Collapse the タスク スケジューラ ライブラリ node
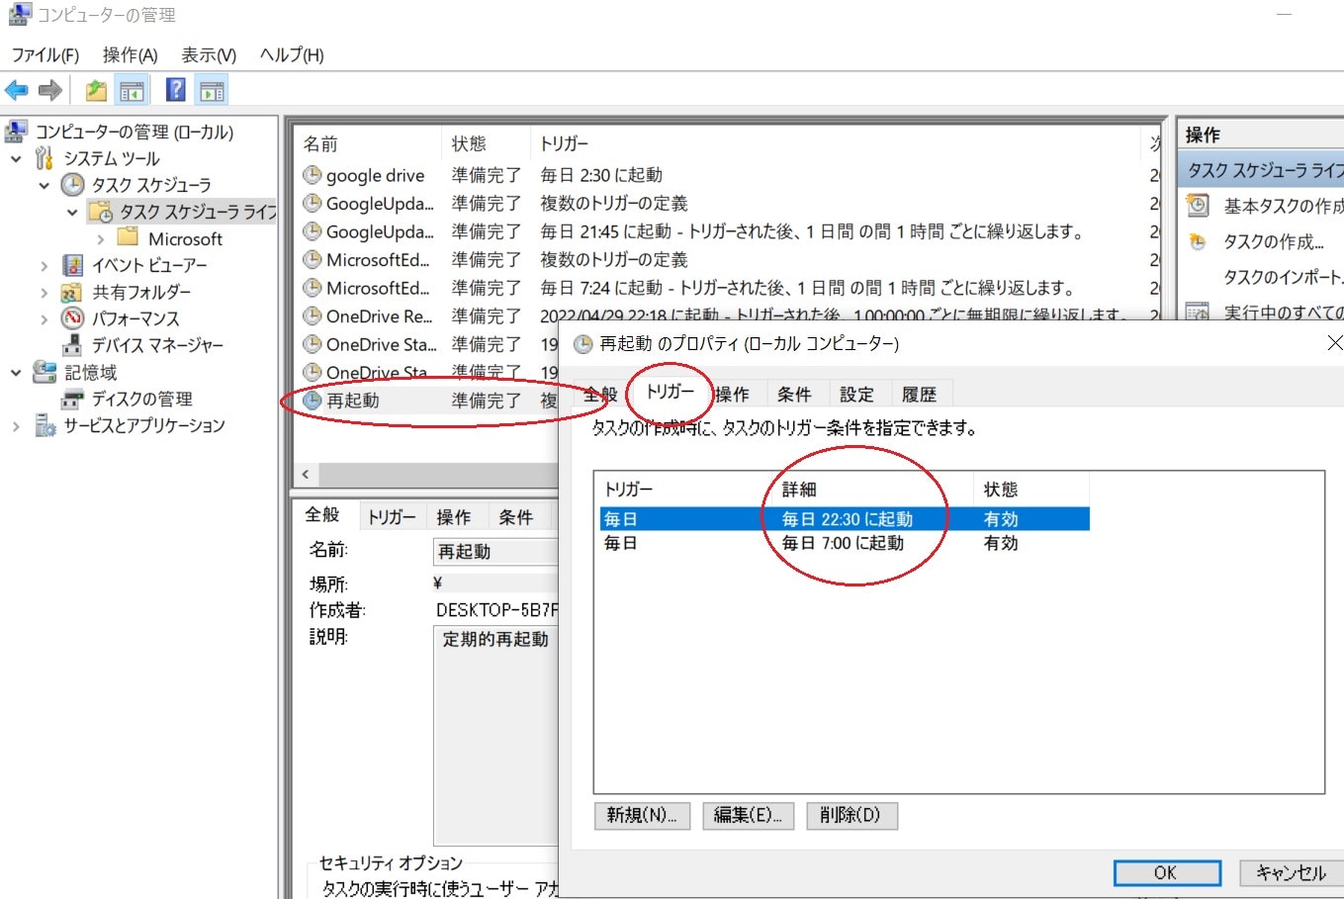The image size is (1344, 899). pyautogui.click(x=72, y=212)
